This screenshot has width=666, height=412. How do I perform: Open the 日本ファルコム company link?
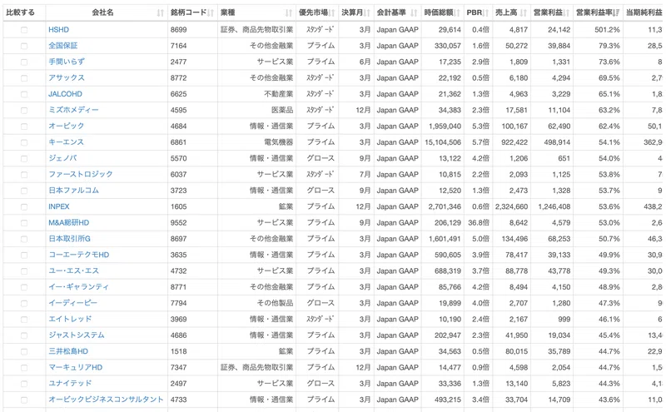(x=73, y=191)
